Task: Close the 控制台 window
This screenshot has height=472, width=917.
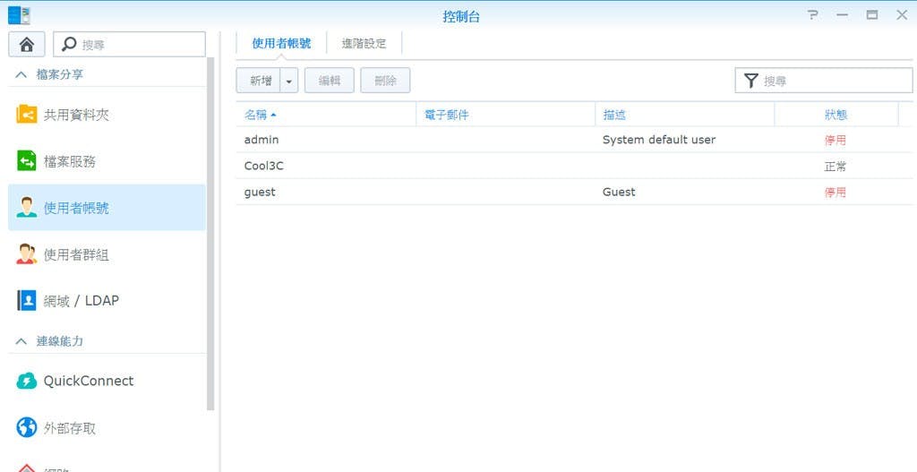Action: click(902, 15)
